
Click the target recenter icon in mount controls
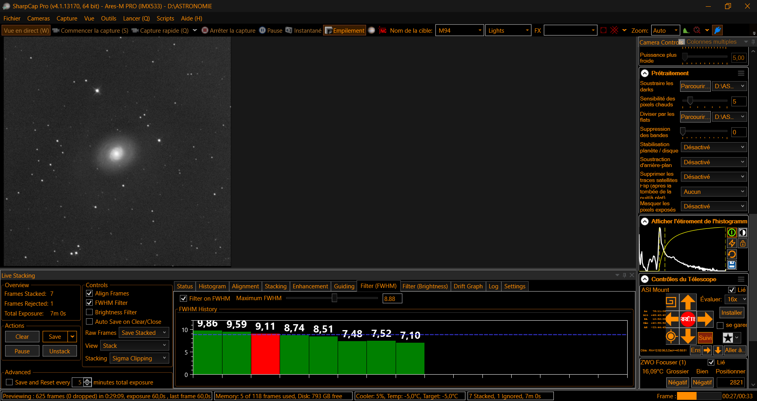671,336
